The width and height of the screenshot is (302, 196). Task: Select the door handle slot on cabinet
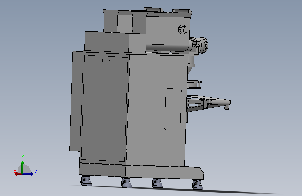coord(106,61)
